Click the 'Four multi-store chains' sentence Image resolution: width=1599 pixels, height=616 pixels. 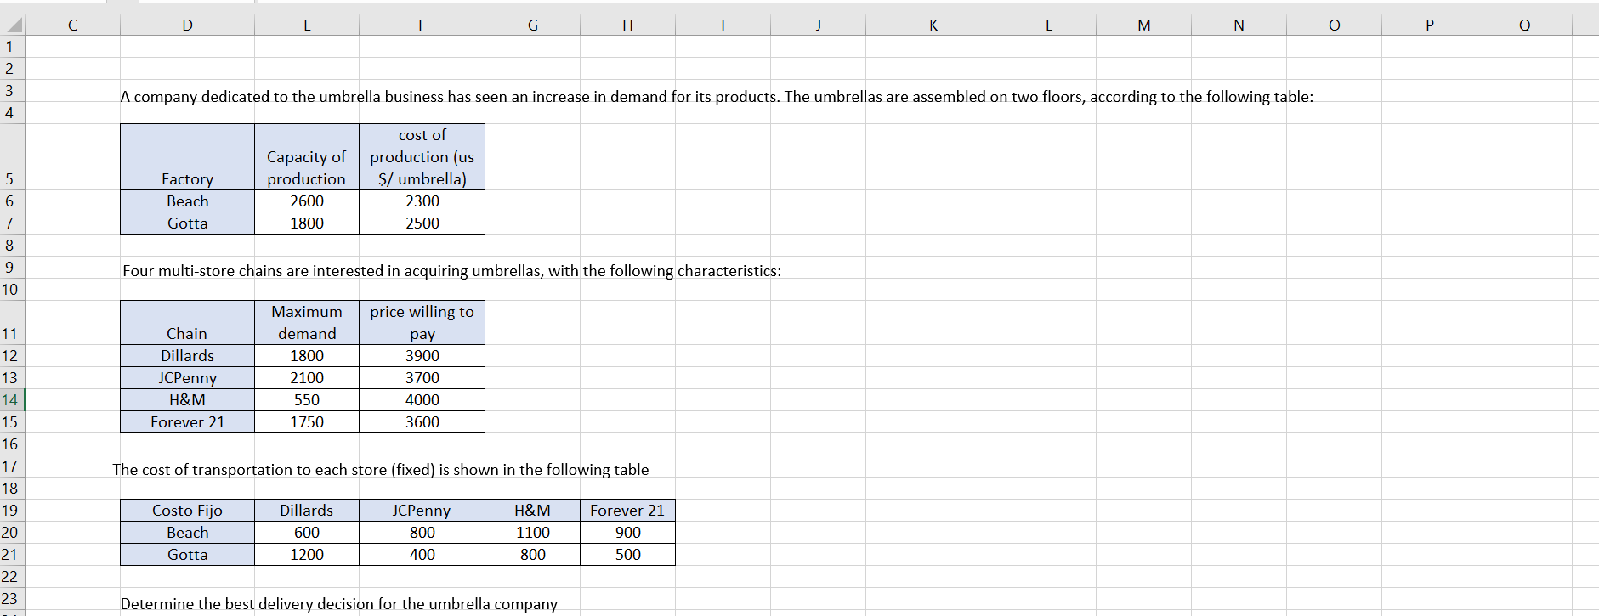click(x=451, y=271)
